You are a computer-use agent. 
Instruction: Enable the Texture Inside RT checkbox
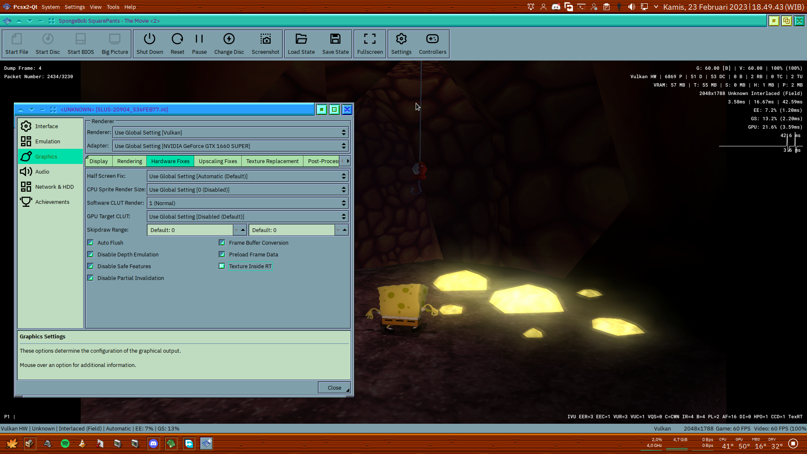(222, 266)
